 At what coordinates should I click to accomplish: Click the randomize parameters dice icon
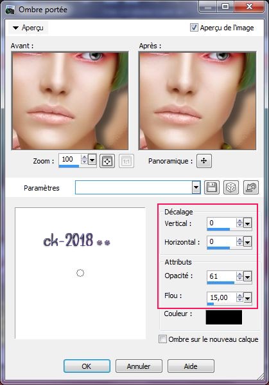coord(231,188)
